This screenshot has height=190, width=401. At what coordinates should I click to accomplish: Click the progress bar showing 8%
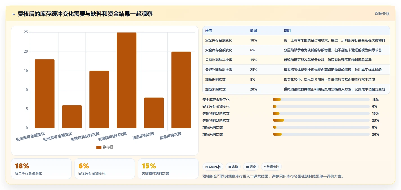pyautogui.click(x=321, y=127)
